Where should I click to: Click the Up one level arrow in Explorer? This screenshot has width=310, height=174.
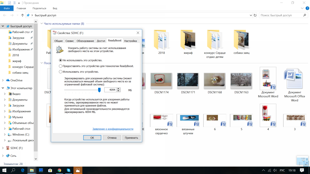pyautogui.click(x=22, y=15)
